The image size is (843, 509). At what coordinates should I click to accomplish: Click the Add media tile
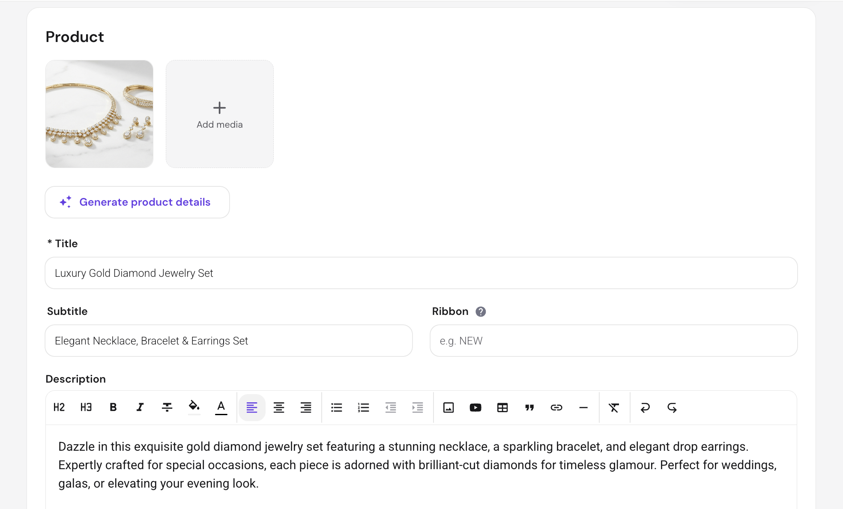point(220,114)
